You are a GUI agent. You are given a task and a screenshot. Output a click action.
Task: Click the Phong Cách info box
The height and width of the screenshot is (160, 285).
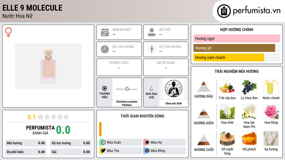pyautogui.click(x=119, y=67)
